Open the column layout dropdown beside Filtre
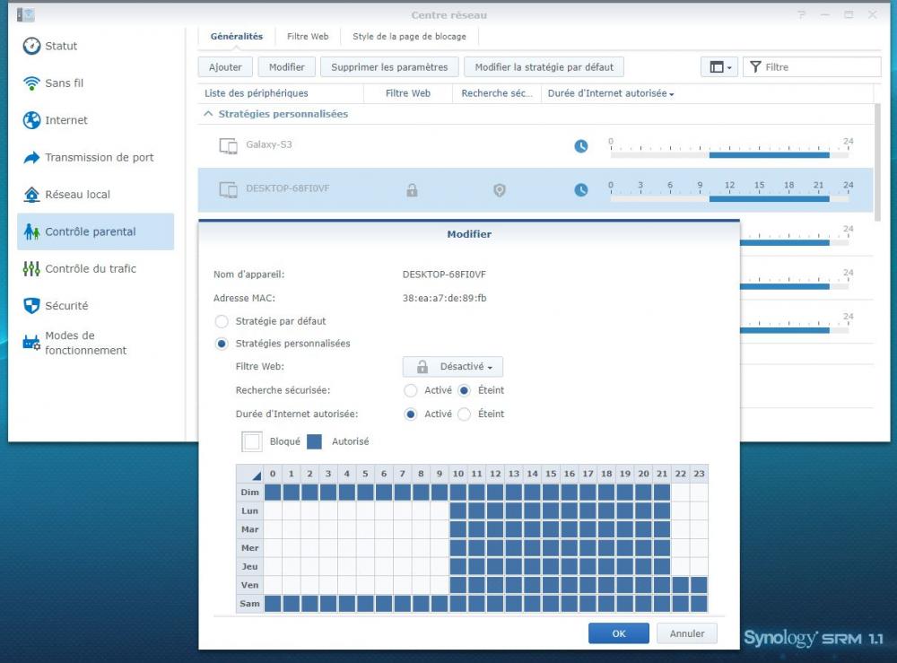This screenshot has height=663, width=897. pos(721,67)
